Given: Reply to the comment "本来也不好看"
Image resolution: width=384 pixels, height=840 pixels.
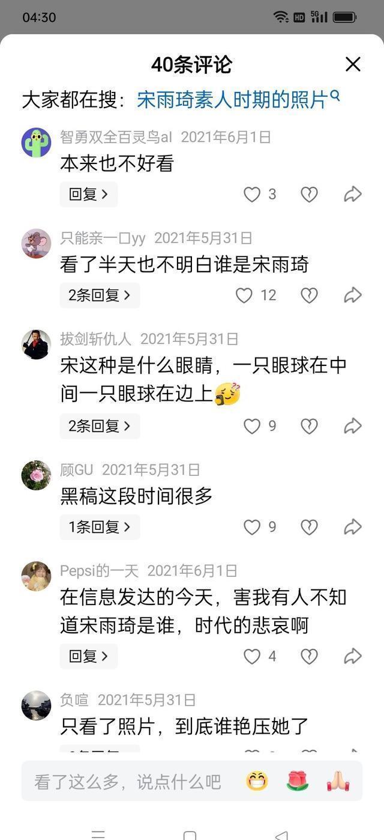Looking at the screenshot, I should tap(89, 194).
